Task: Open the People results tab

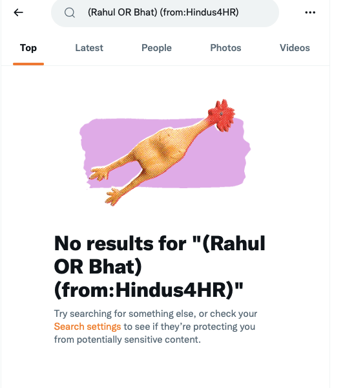Action: click(156, 48)
